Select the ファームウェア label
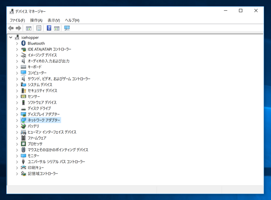 point(37,138)
